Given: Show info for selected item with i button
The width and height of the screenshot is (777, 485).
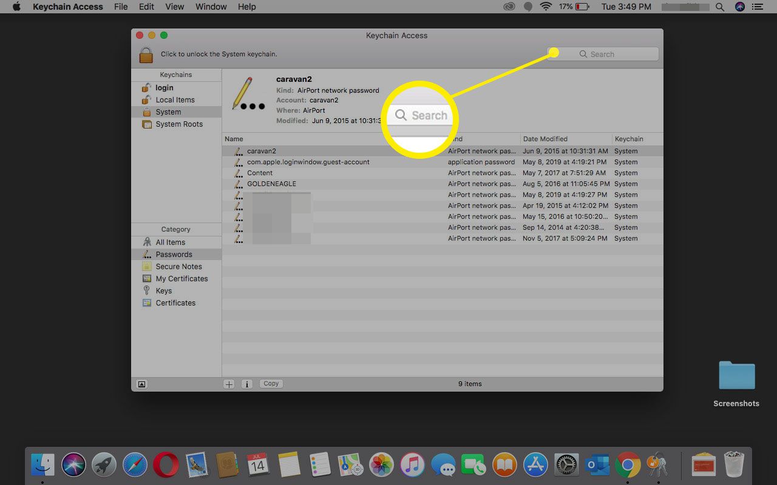Looking at the screenshot, I should [247, 384].
